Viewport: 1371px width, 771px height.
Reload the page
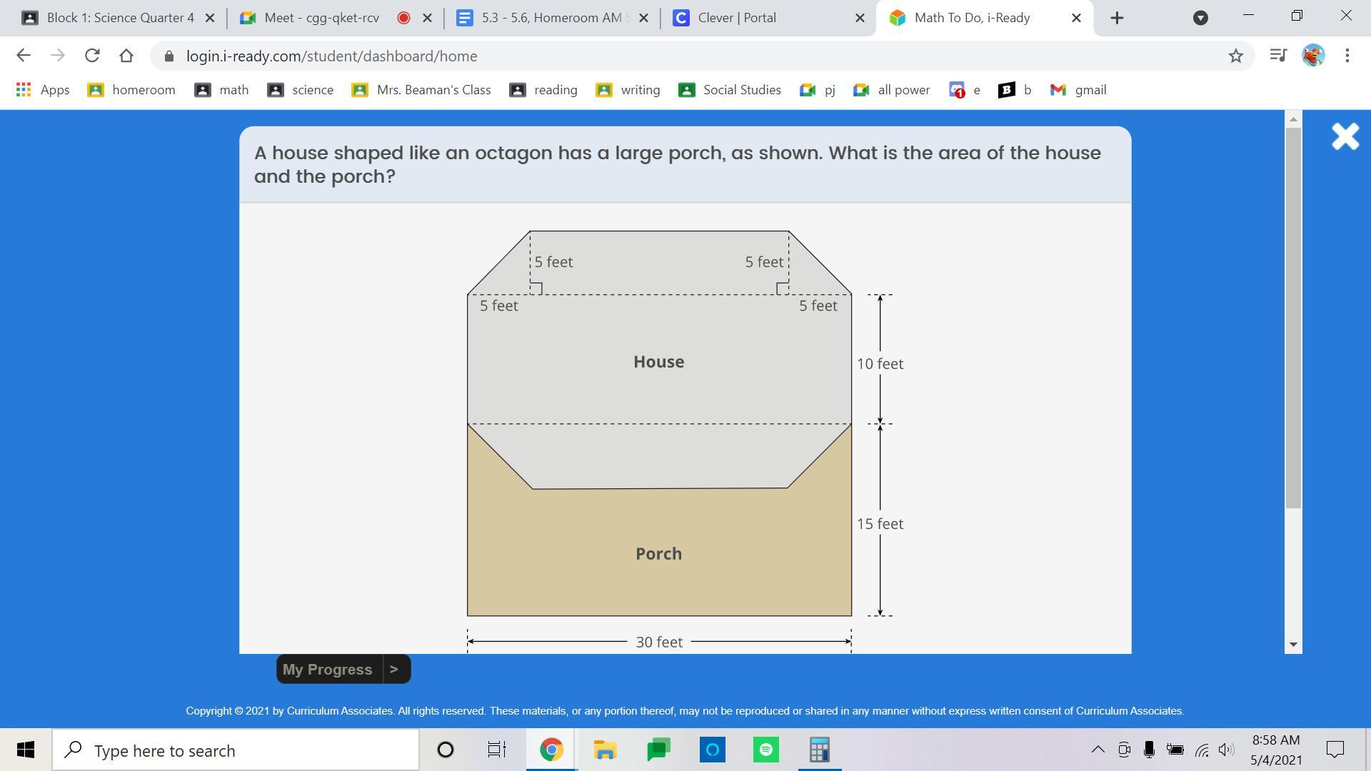91,56
